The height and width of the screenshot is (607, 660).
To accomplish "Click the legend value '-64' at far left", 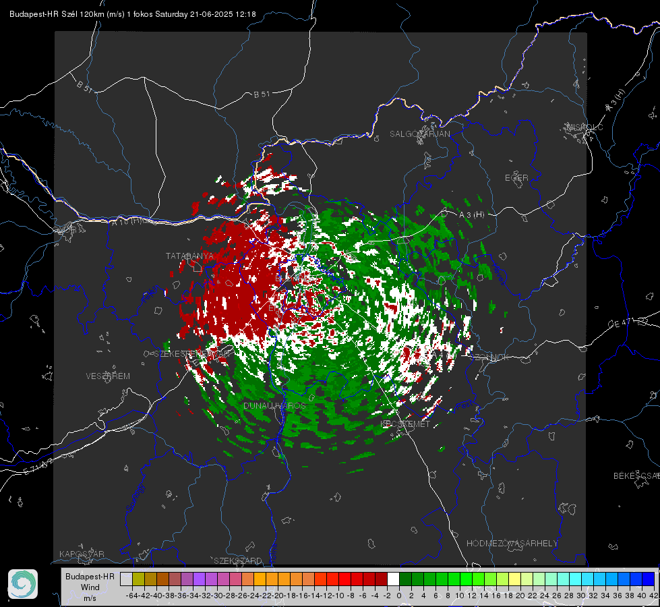I will [x=131, y=596].
